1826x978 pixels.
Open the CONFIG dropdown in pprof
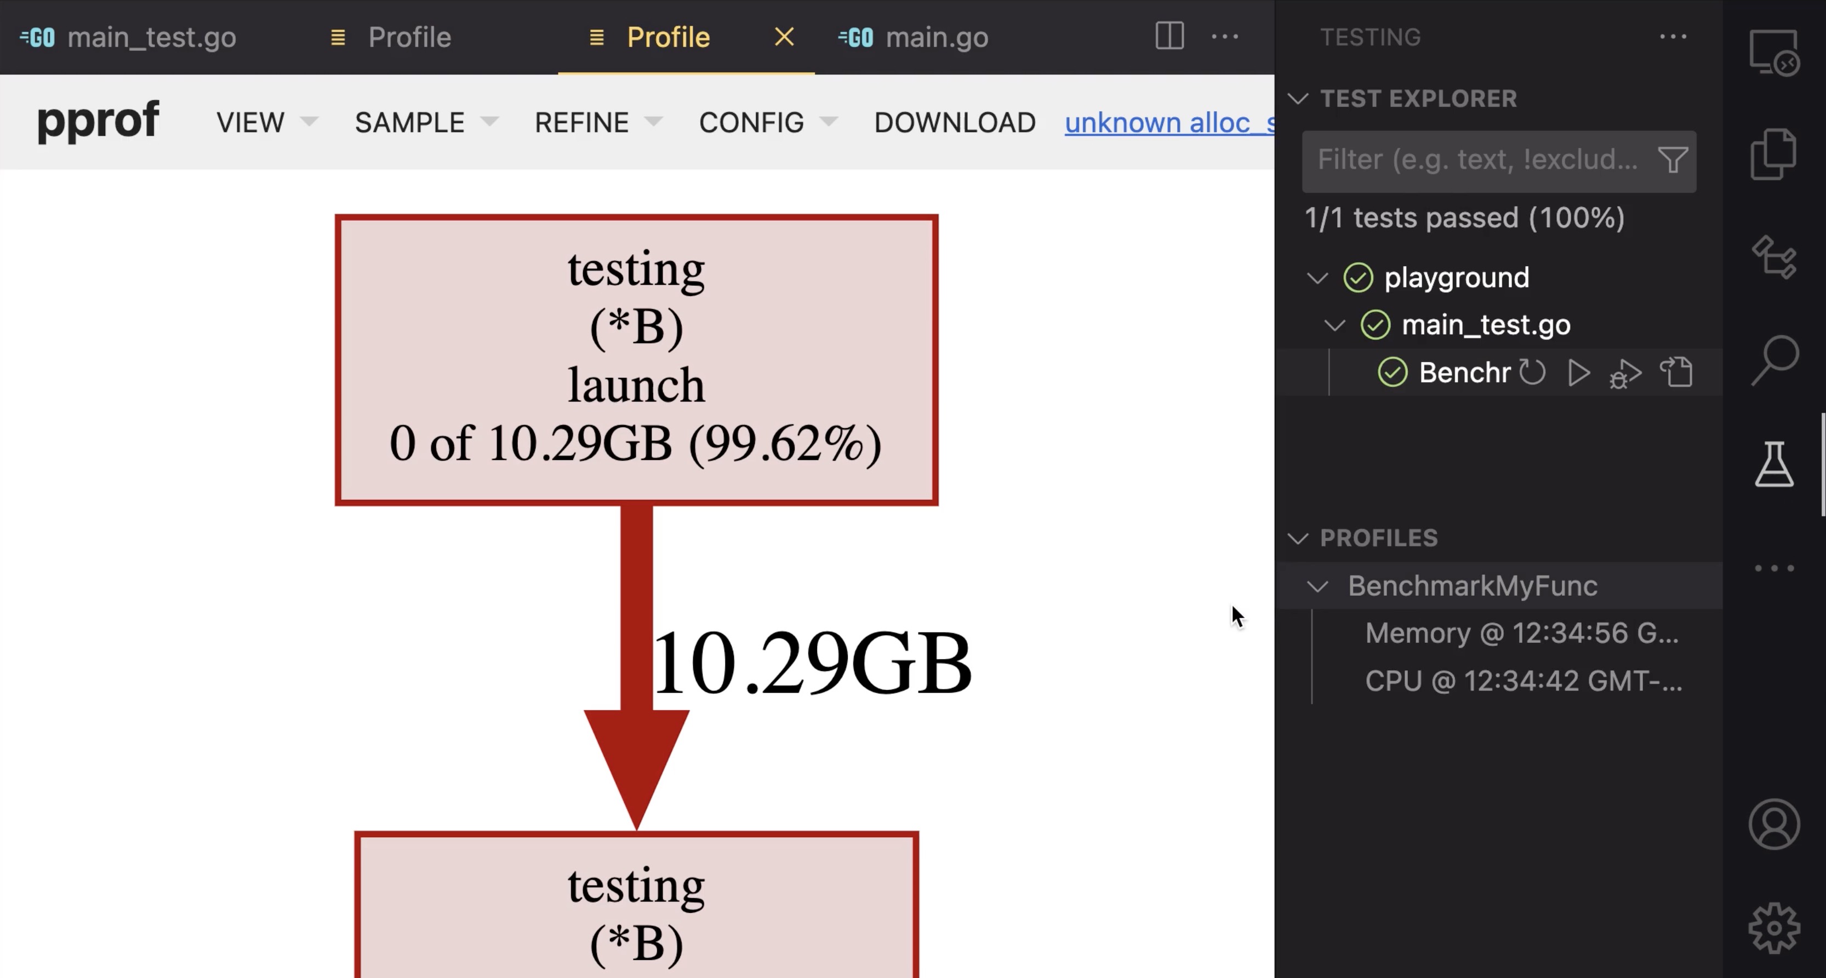[x=768, y=123]
